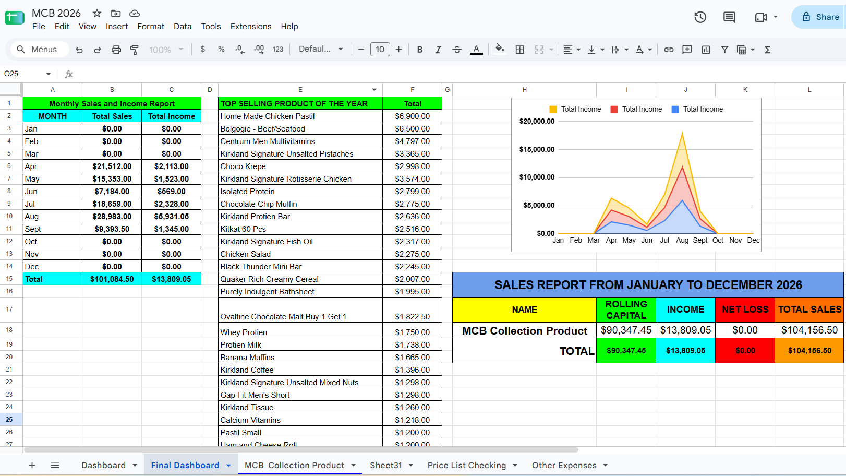The image size is (846, 476).
Task: Click the Name Box showing O25
Action: point(28,74)
